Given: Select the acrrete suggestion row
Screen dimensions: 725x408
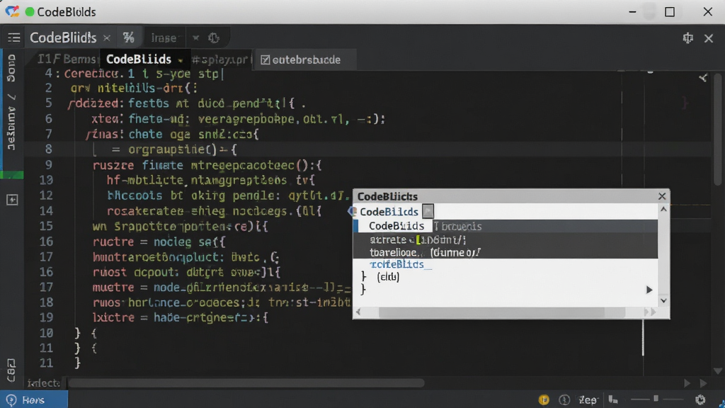Looking at the screenshot, I should (x=506, y=239).
